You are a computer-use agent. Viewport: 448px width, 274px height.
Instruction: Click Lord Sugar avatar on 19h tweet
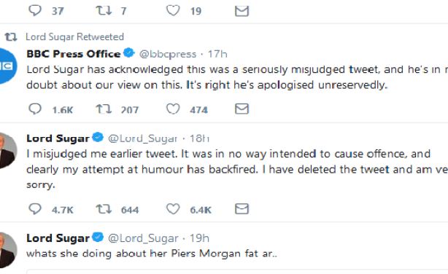tap(8, 251)
